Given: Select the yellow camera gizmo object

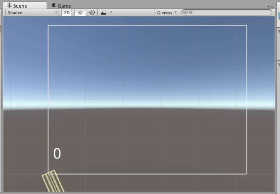Looking at the screenshot, I should pos(53,181).
